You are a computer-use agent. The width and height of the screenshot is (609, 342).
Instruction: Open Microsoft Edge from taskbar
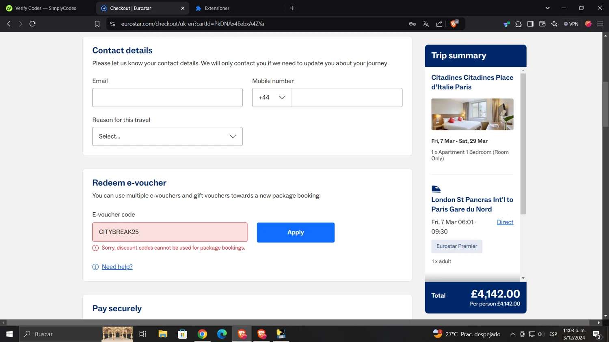[x=222, y=334]
